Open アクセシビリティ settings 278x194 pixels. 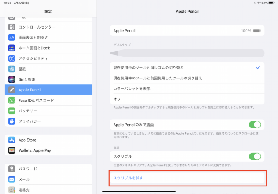tap(48, 59)
